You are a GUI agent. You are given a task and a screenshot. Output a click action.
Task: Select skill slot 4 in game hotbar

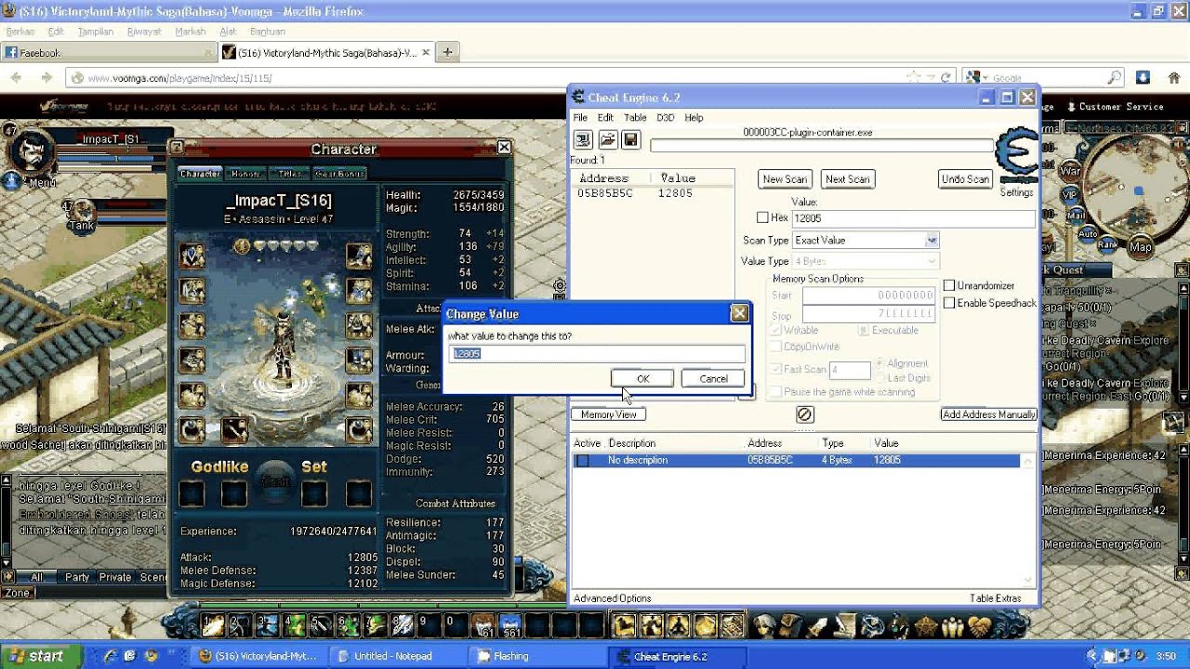[x=294, y=625]
